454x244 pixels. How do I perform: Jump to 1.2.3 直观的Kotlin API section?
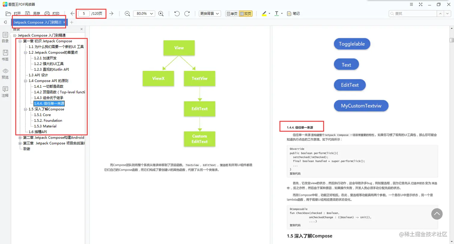[x=51, y=70]
